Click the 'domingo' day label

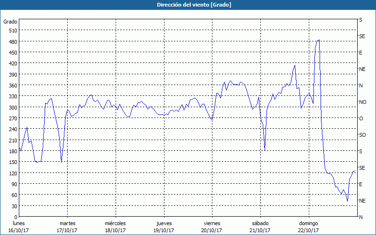308,223
